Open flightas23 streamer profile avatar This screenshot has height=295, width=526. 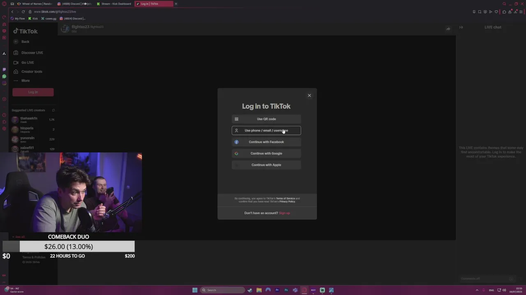pyautogui.click(x=65, y=28)
